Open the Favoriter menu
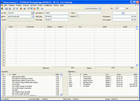The image size is (140, 101). (x=33, y=5)
